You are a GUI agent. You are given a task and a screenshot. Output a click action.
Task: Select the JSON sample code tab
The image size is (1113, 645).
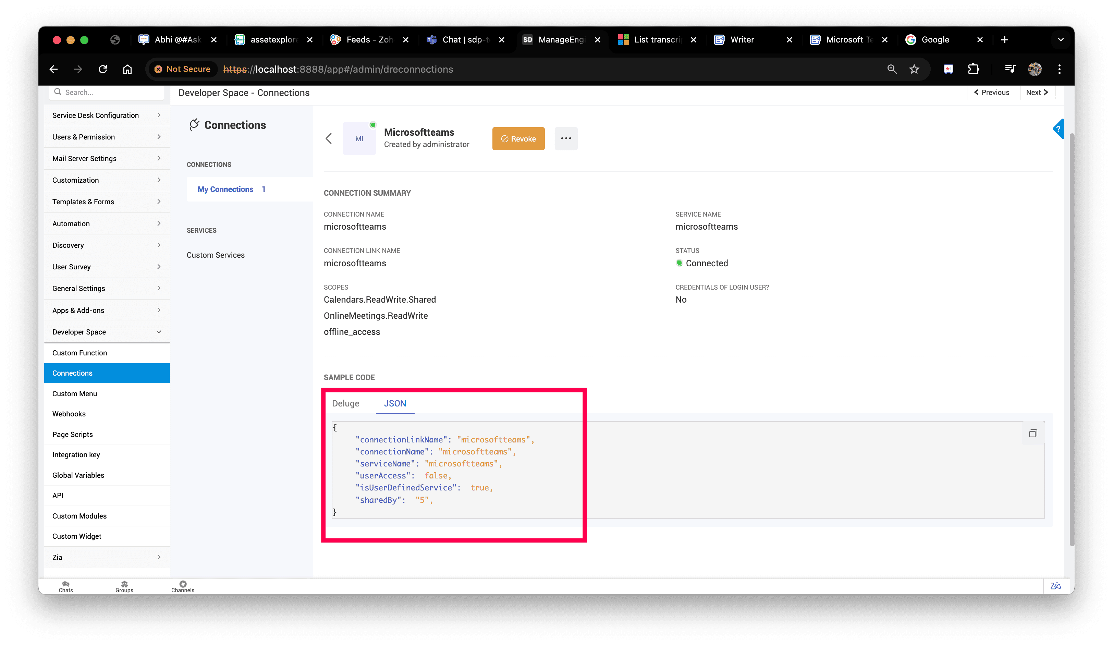point(395,403)
